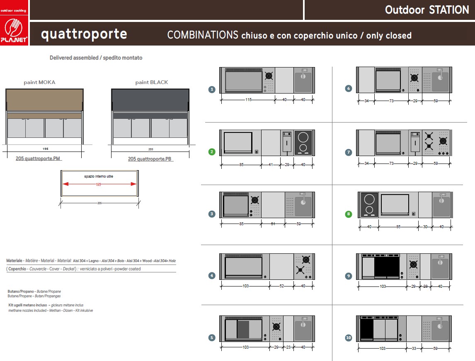Click the paint MOKA lid color
The height and width of the screenshot is (361, 475).
point(44,100)
